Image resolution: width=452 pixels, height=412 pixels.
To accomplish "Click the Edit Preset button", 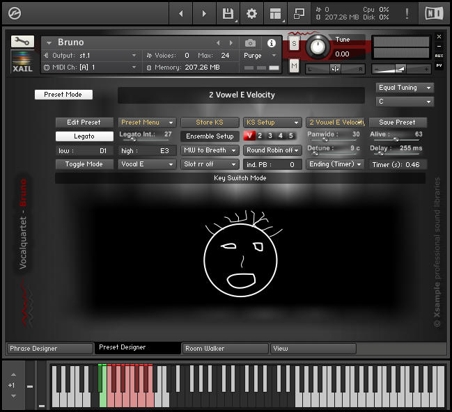I will pos(84,122).
